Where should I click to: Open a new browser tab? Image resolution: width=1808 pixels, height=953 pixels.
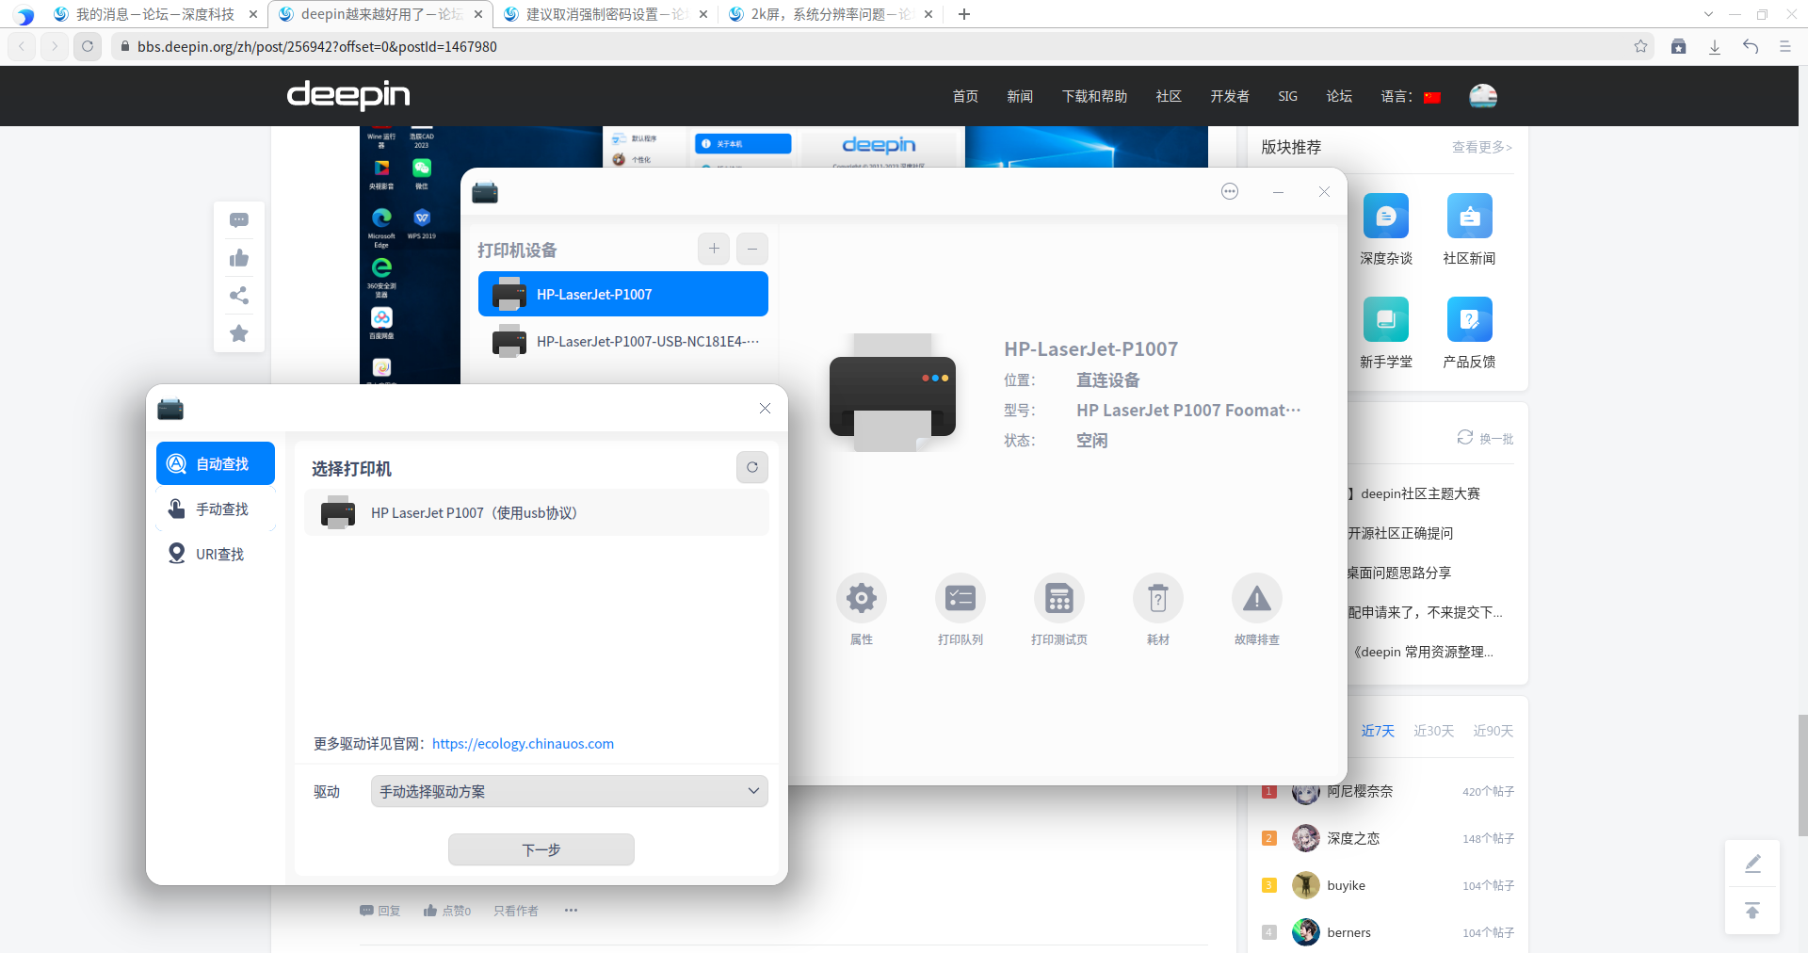(x=963, y=14)
